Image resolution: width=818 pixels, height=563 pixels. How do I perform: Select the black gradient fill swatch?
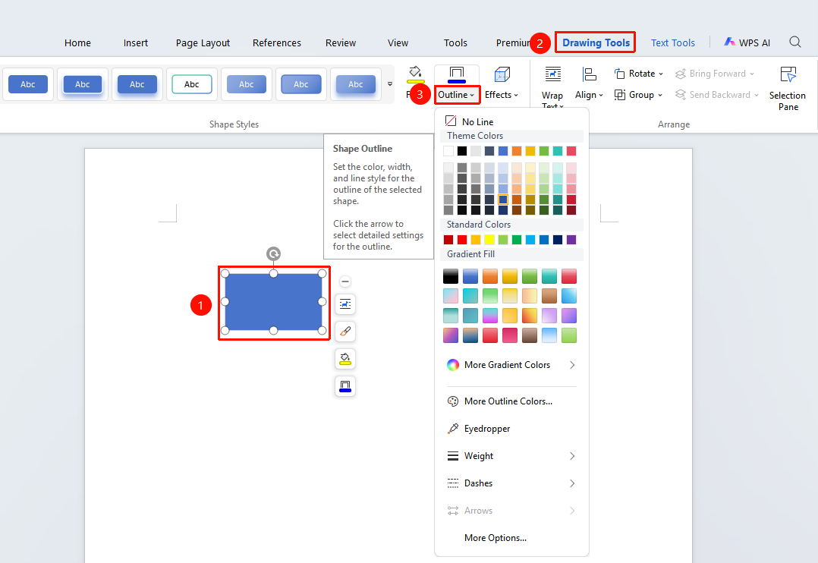click(x=450, y=276)
